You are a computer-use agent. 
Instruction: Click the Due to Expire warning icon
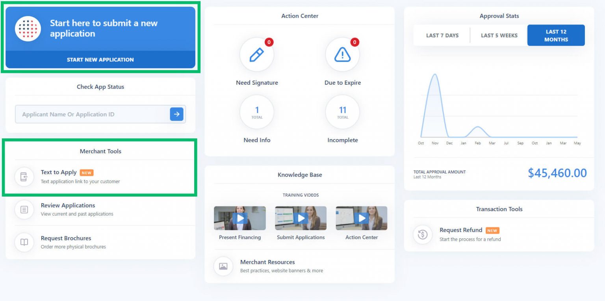(x=342, y=55)
